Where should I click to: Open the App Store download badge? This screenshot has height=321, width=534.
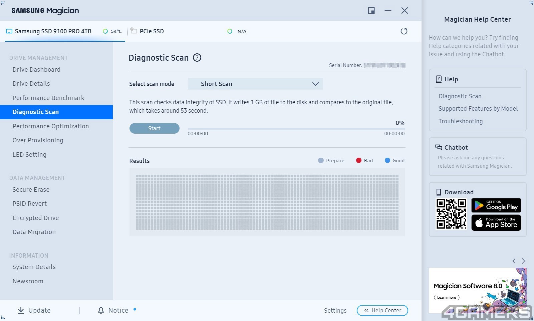coord(496,223)
